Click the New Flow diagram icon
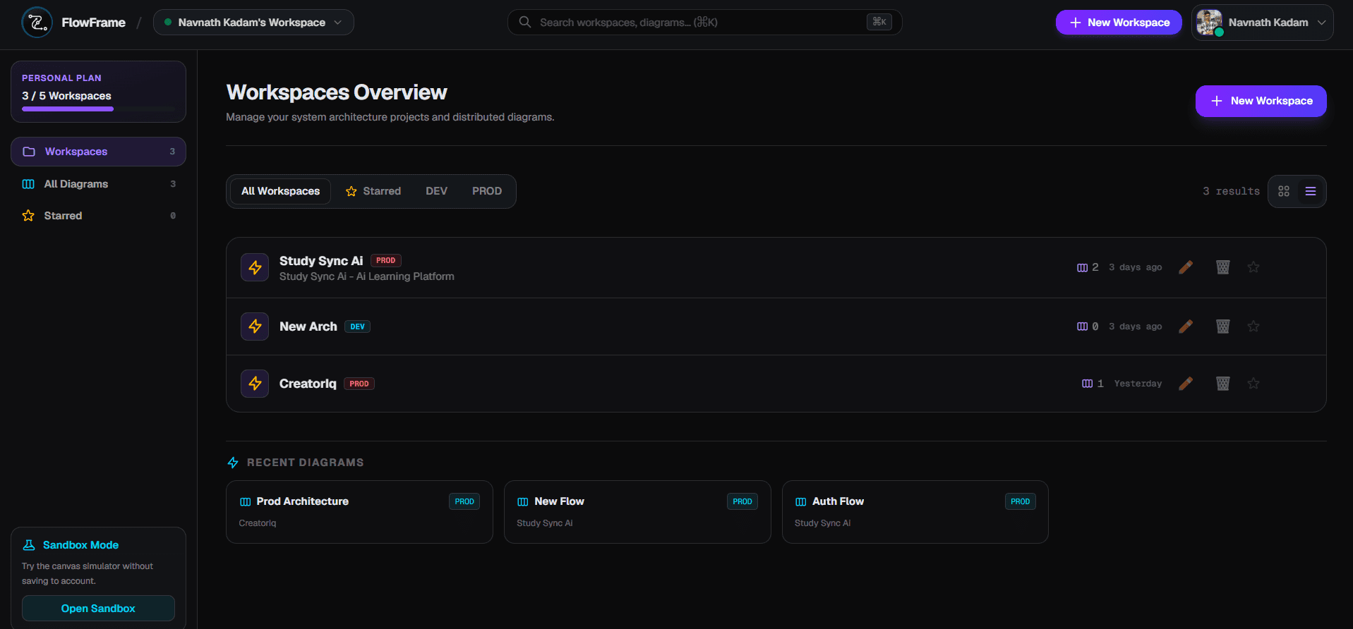This screenshot has width=1353, height=629. (523, 502)
